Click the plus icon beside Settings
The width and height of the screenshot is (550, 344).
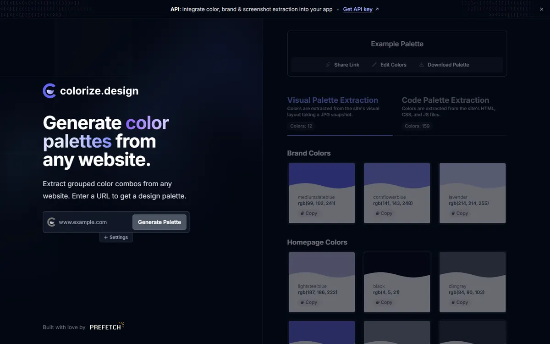pyautogui.click(x=106, y=238)
